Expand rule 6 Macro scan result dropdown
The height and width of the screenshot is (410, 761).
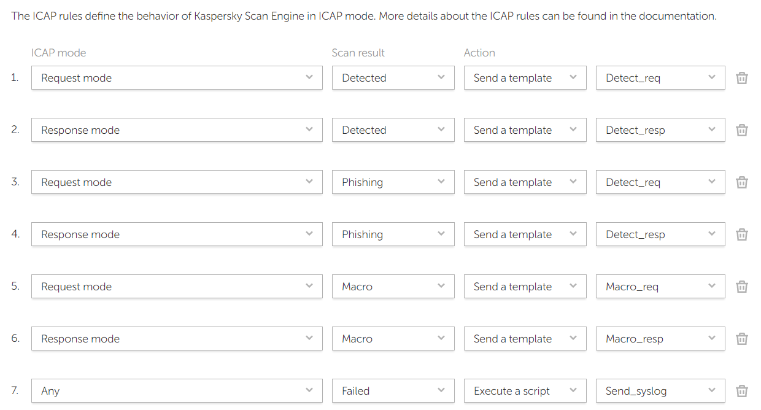tap(393, 339)
